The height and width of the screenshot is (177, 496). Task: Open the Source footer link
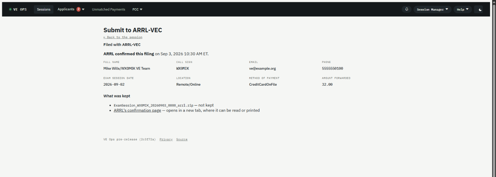coord(182,139)
